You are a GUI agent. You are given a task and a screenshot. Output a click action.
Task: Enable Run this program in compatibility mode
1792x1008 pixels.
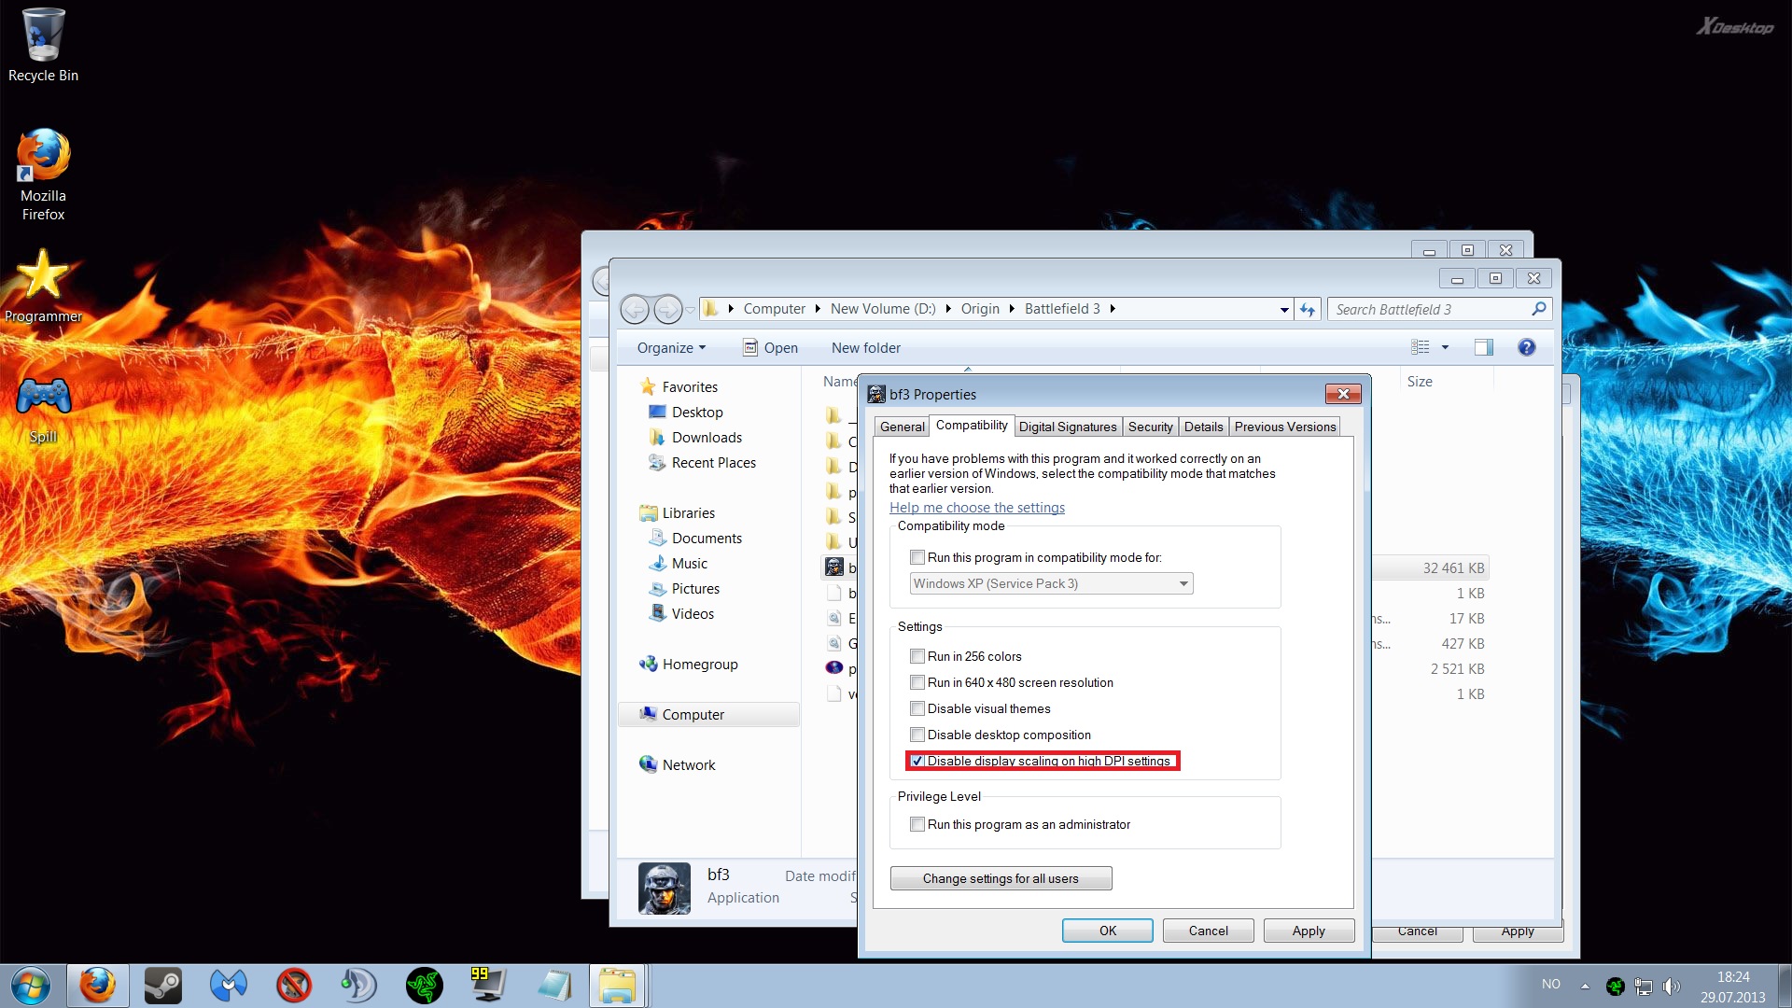coord(917,557)
